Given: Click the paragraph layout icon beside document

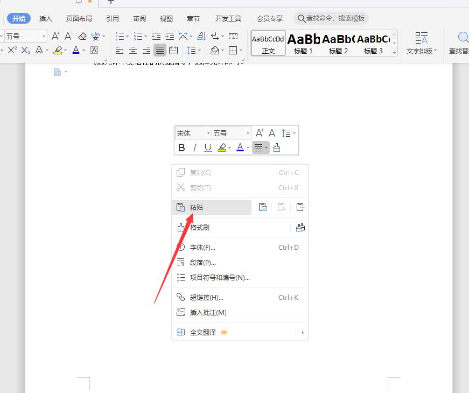Looking at the screenshot, I should pyautogui.click(x=58, y=72).
